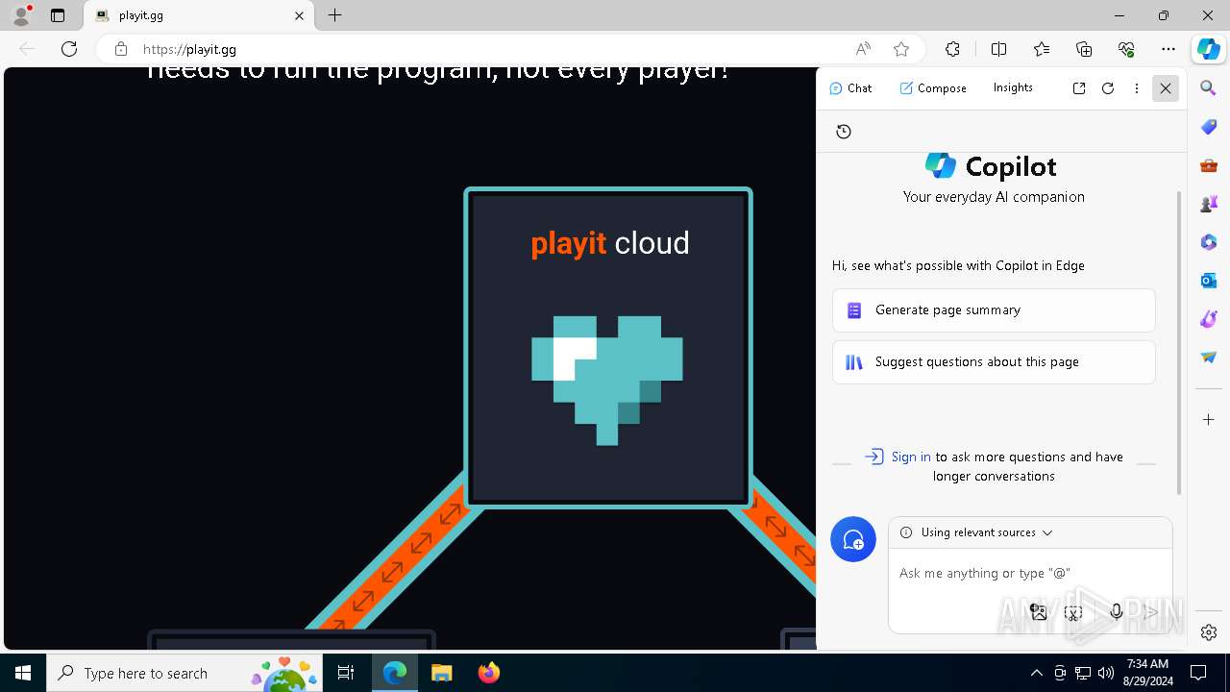Switch to the Insights tab

[x=1013, y=87]
